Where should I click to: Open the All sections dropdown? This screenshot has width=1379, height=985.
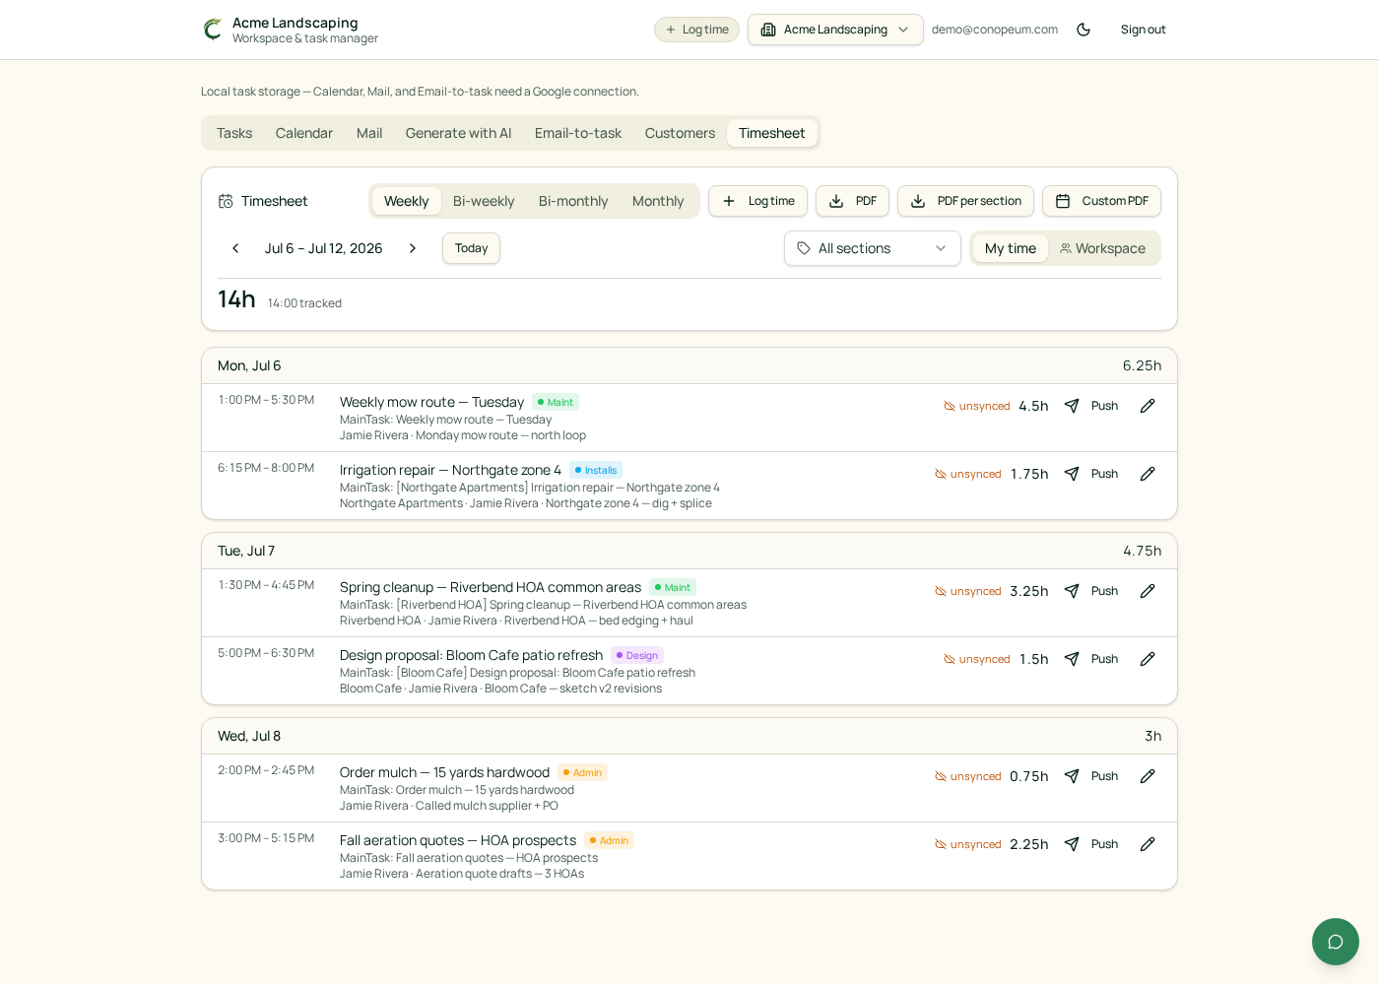[x=873, y=248]
